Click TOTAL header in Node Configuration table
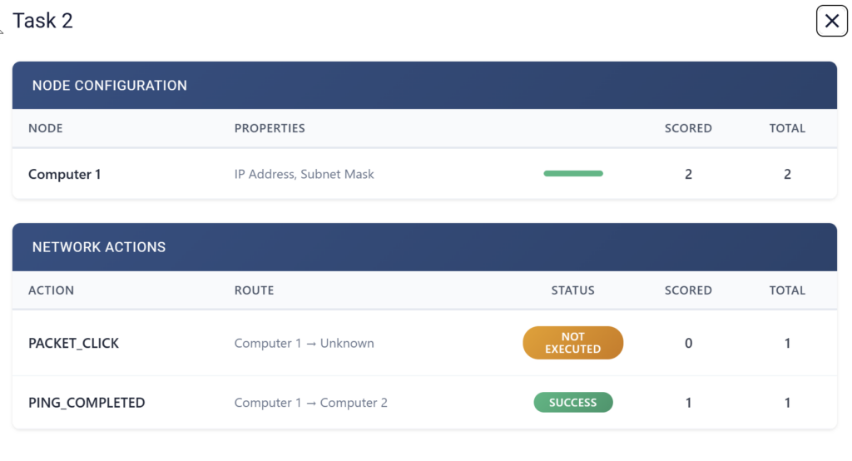 coord(787,128)
